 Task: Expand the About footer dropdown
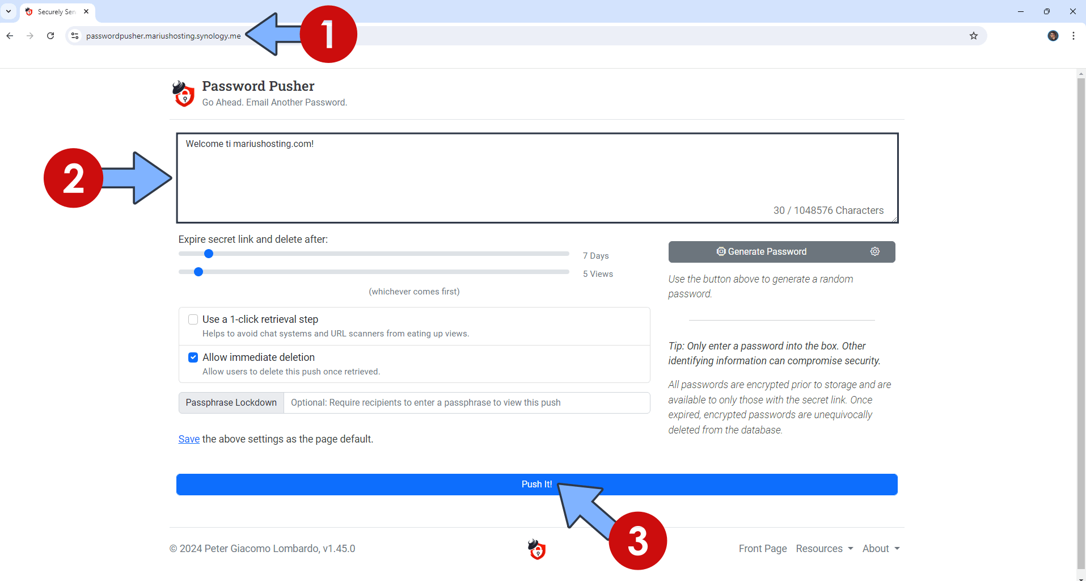coord(881,549)
